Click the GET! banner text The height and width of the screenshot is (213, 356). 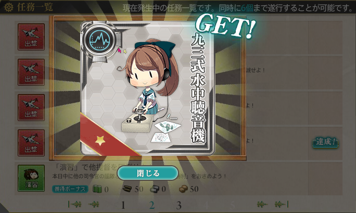pos(226,25)
